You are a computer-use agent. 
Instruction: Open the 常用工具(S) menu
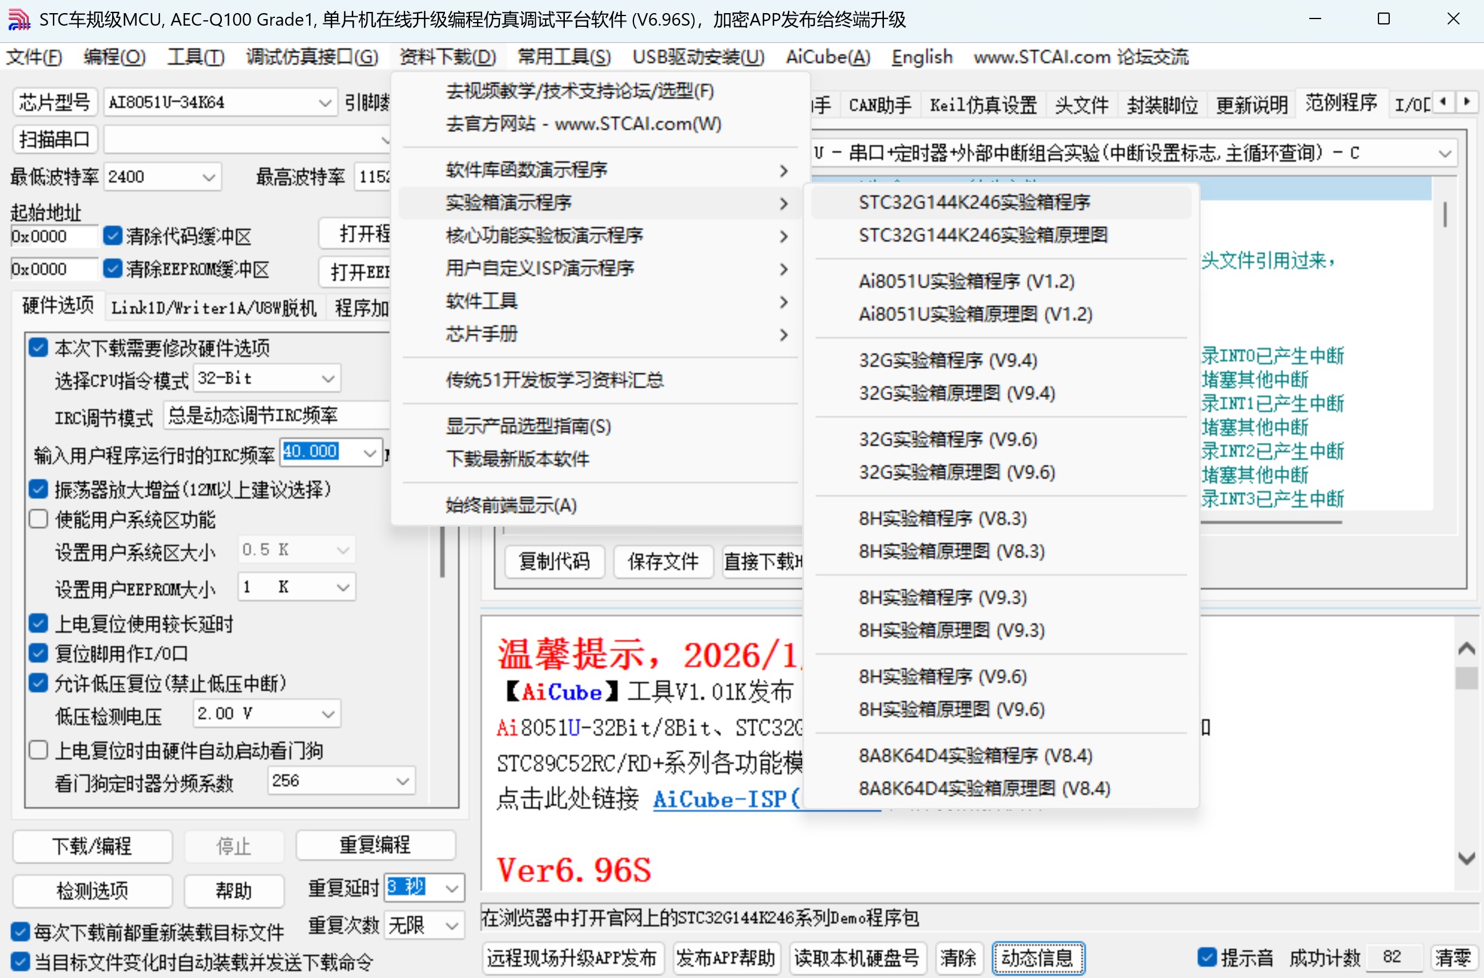[x=563, y=57]
